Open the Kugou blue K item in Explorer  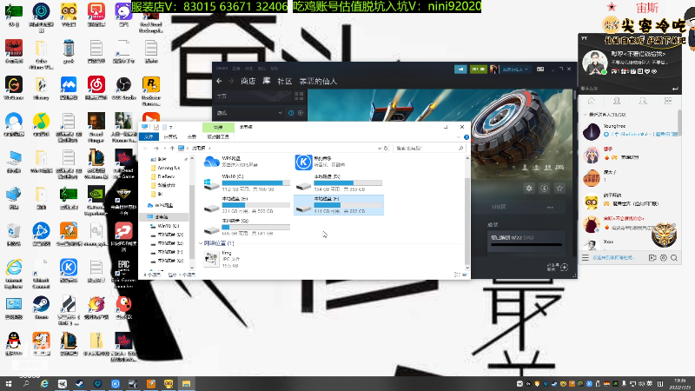point(319,162)
